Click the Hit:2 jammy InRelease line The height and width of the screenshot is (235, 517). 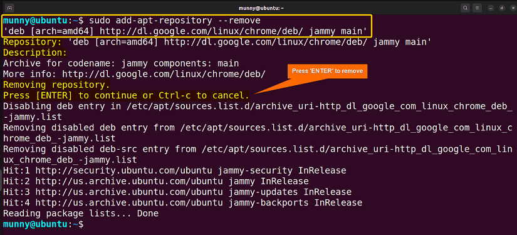pyautogui.click(x=156, y=181)
